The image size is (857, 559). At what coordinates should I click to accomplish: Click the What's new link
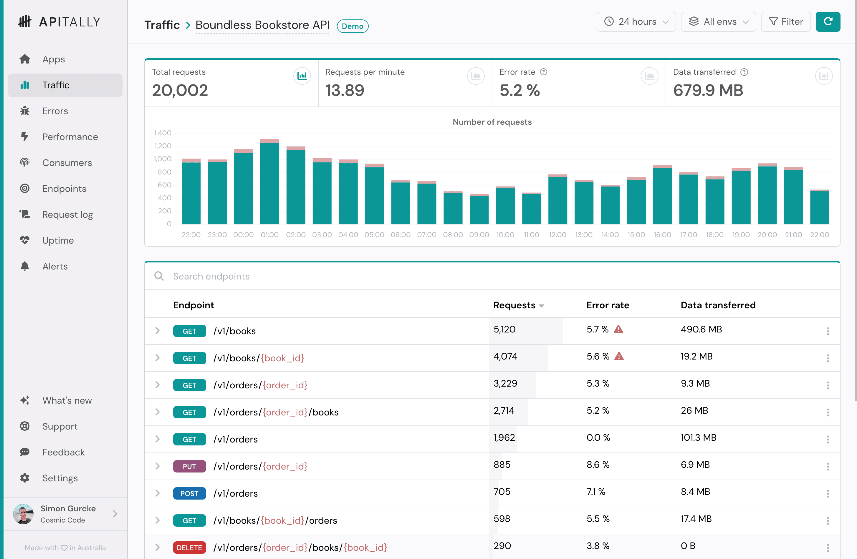coord(67,400)
